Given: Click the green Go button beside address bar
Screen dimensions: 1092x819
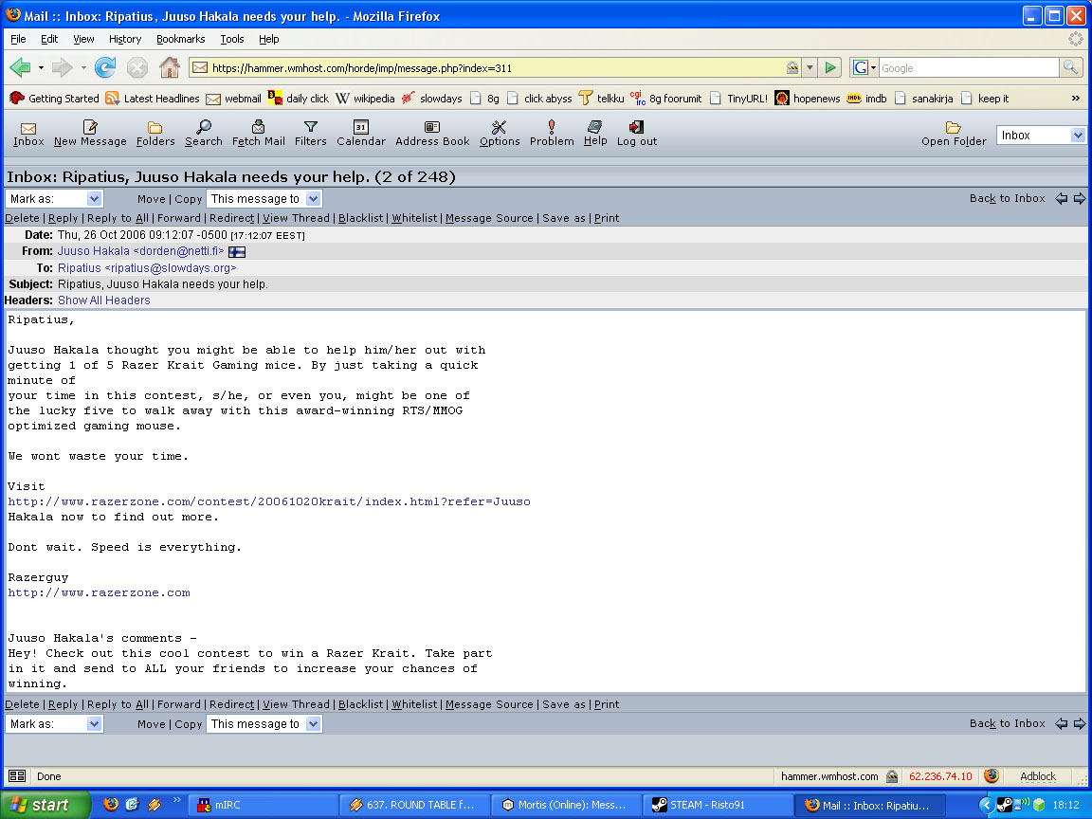Looking at the screenshot, I should pos(830,67).
